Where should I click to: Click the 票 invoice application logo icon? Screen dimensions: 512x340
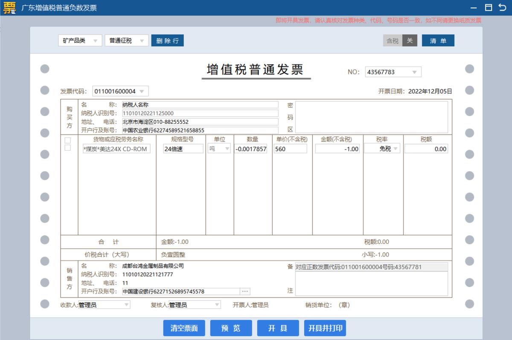coord(9,7)
